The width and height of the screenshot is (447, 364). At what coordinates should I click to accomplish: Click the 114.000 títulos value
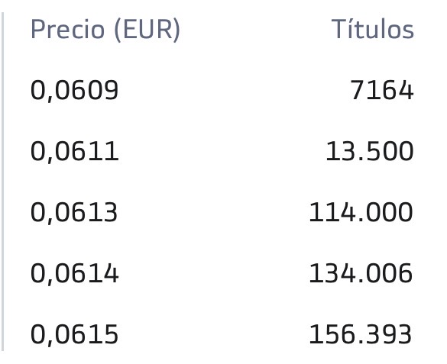[361, 212]
